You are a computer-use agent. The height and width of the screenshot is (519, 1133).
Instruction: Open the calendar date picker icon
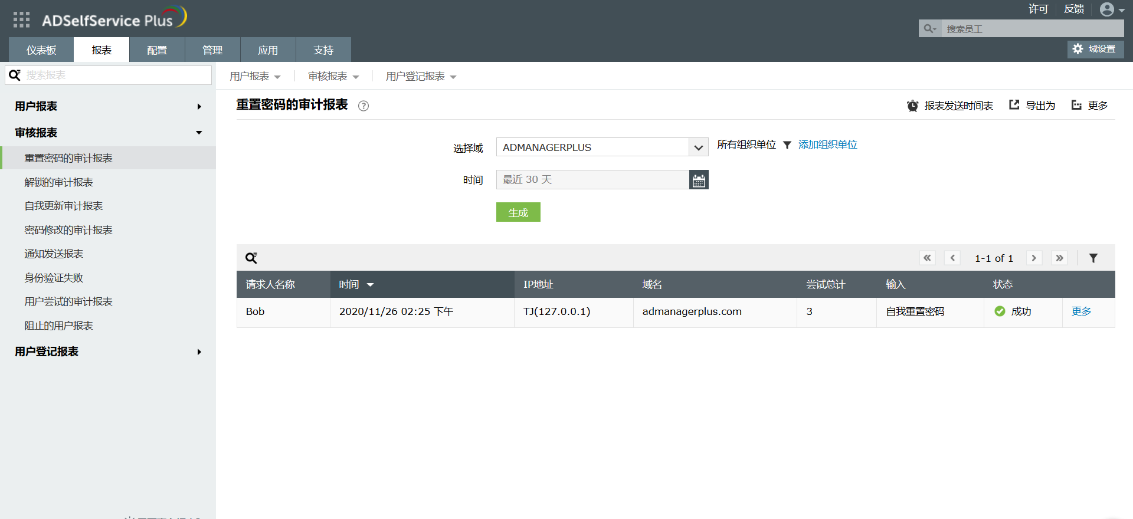point(699,180)
